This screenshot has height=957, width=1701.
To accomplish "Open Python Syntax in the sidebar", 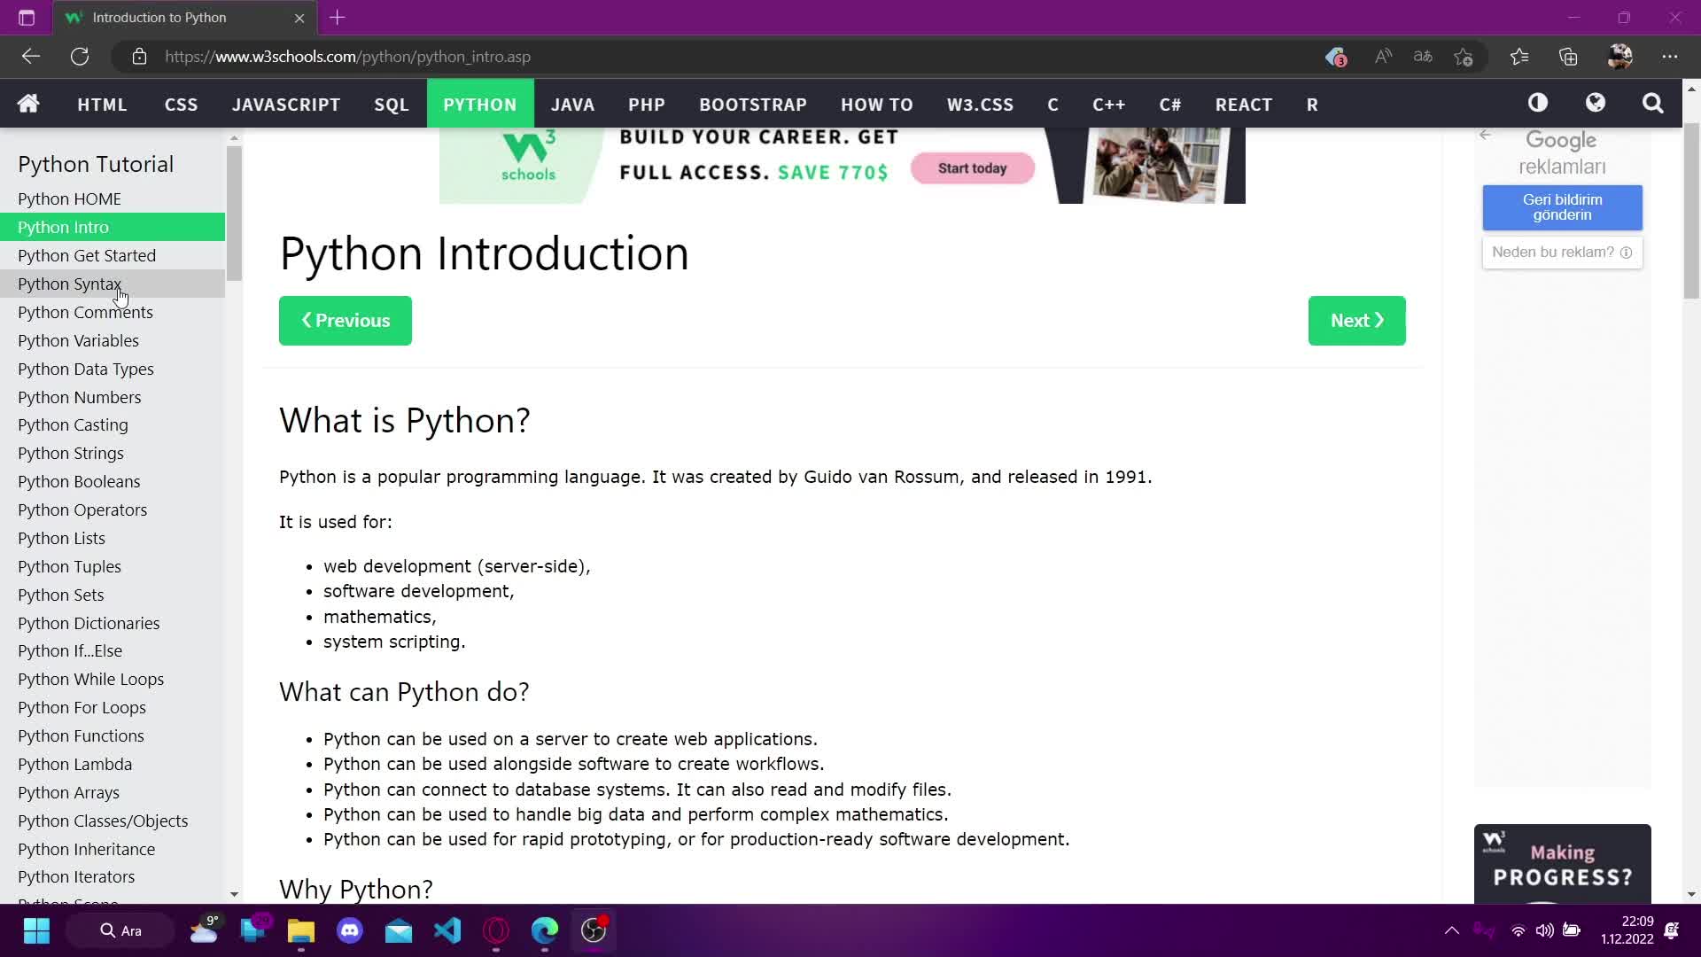I will click(113, 284).
